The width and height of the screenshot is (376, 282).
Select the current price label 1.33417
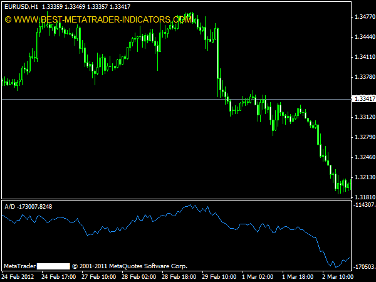365,99
